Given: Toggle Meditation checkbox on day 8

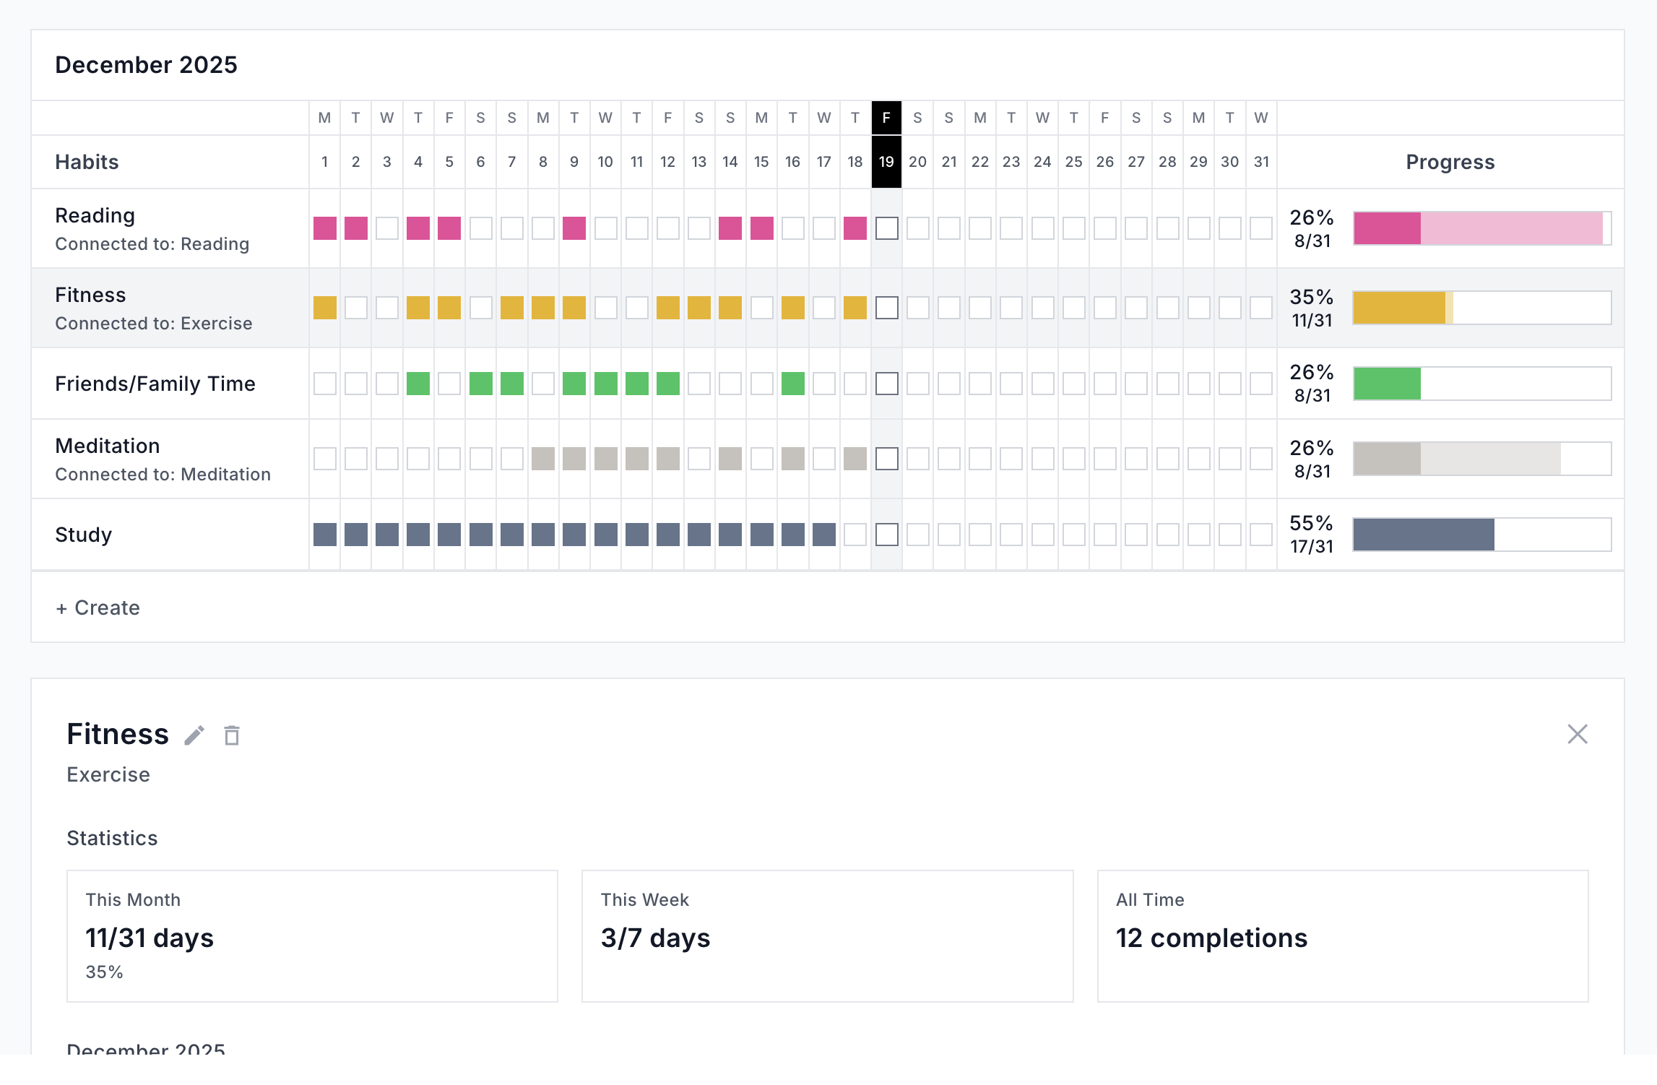Looking at the screenshot, I should point(542,459).
